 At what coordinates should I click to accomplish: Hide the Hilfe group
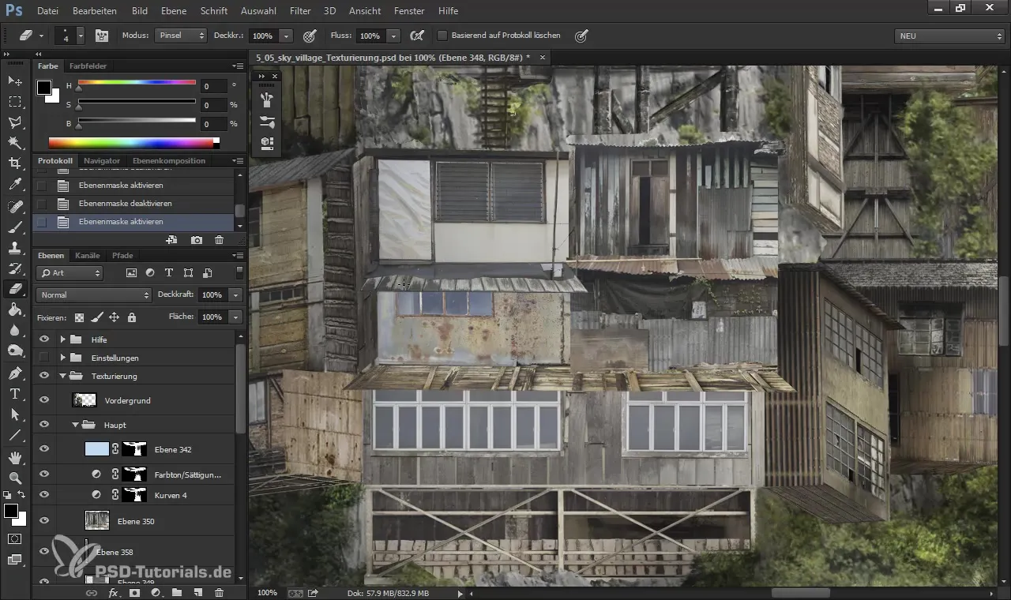pyautogui.click(x=44, y=339)
